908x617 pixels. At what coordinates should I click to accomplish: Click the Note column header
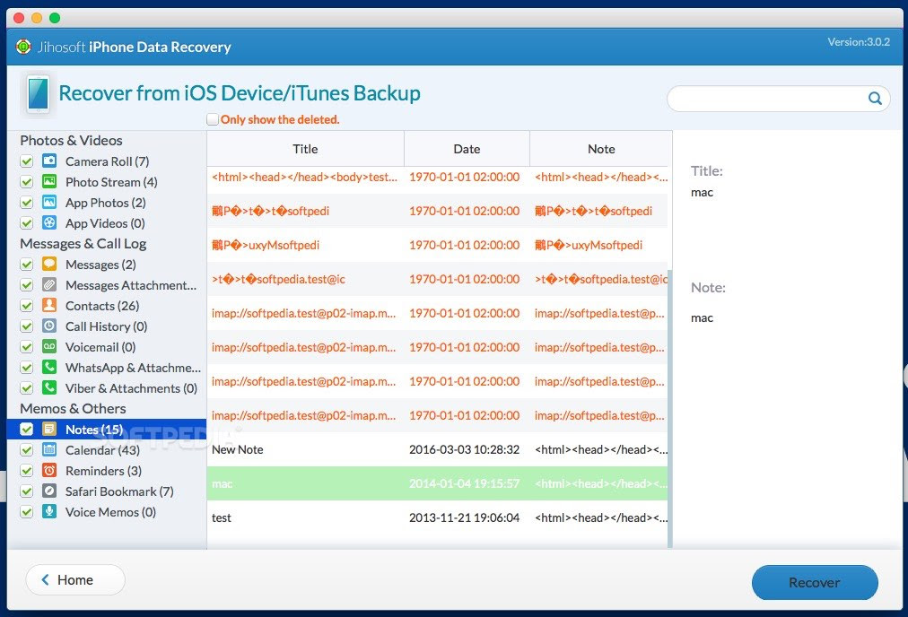(x=601, y=149)
